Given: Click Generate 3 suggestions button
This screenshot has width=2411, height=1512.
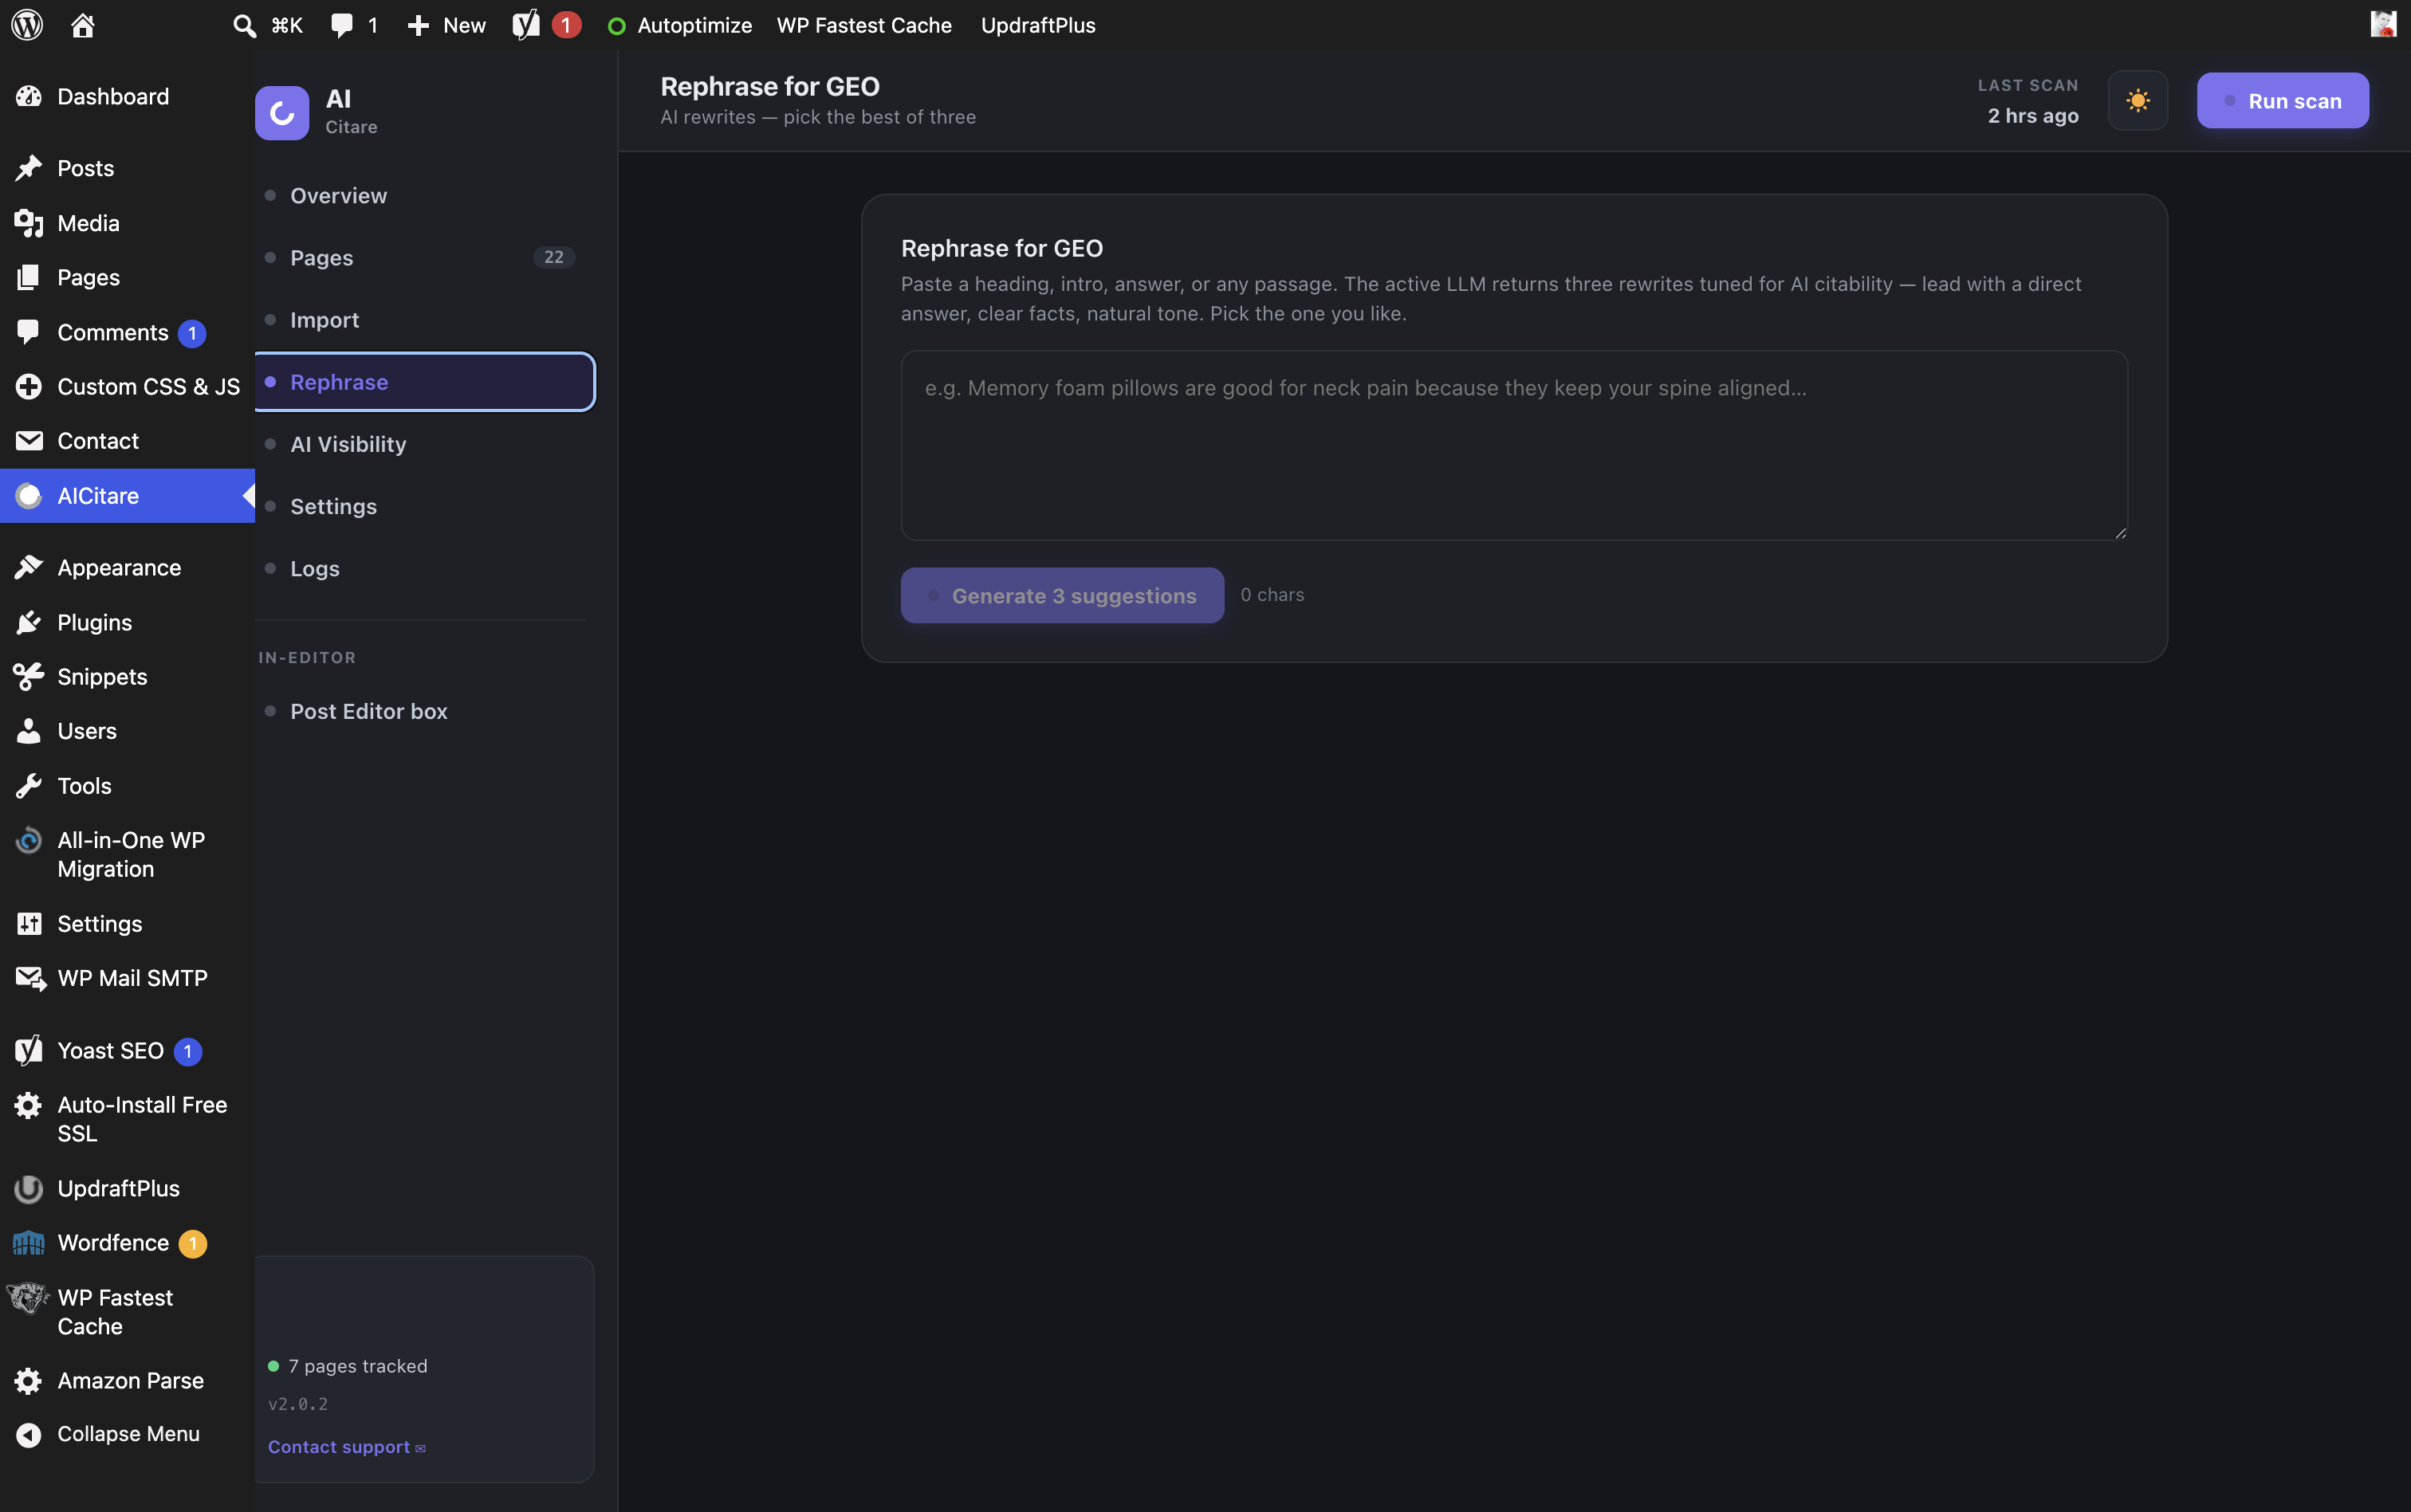Looking at the screenshot, I should [x=1062, y=596].
